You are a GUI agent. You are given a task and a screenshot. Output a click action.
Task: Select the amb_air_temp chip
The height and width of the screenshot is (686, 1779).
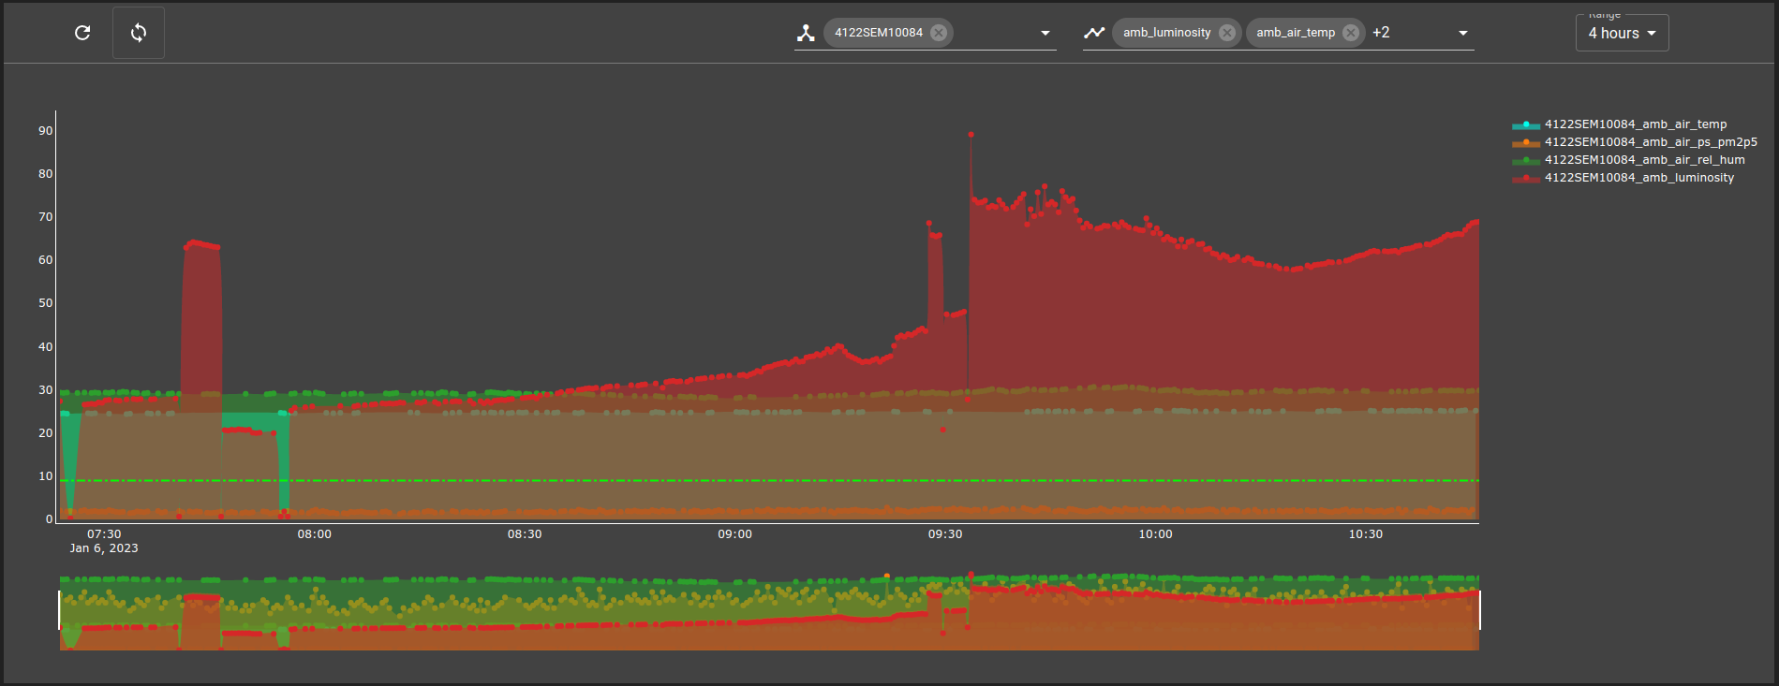1296,33
